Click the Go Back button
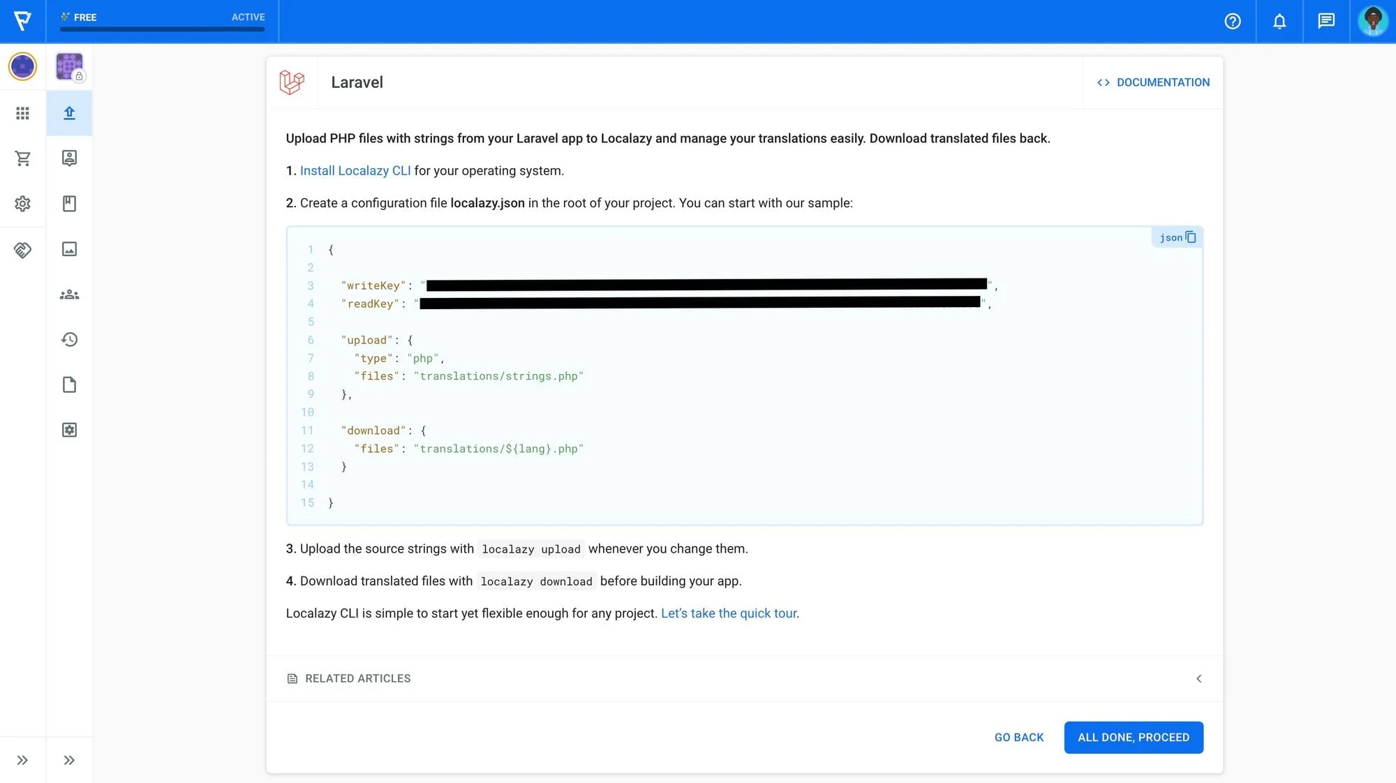The image size is (1396, 783). coord(1018,737)
